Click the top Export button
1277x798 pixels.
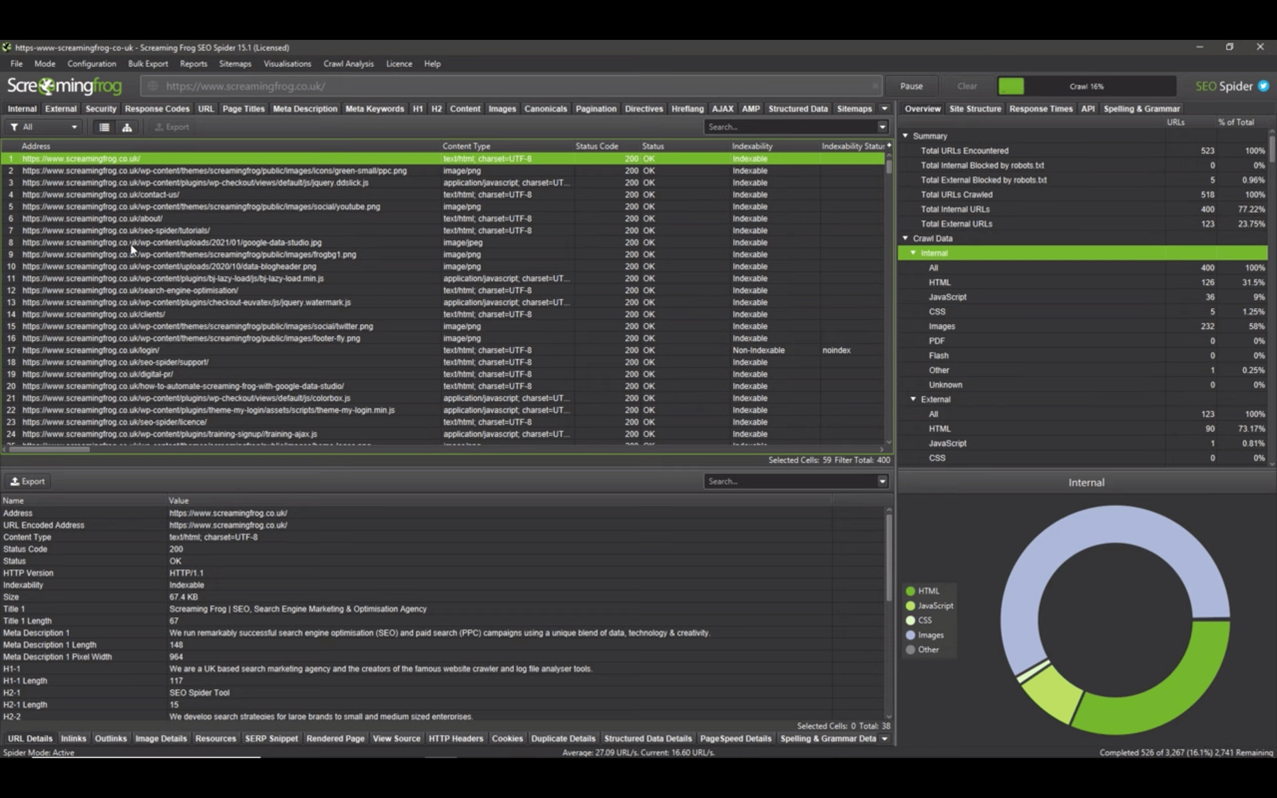click(172, 127)
